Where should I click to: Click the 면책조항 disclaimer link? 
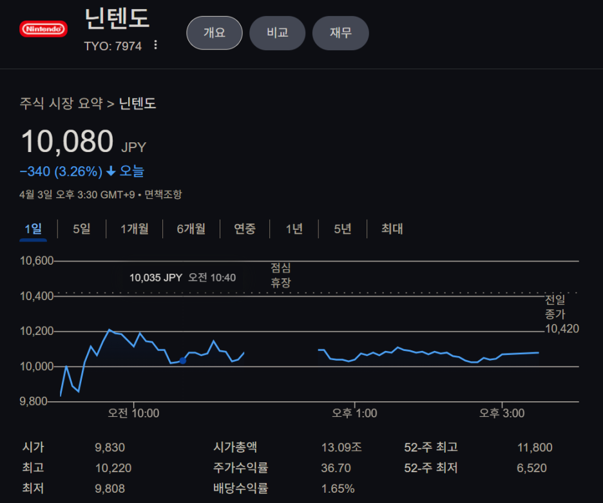tap(163, 195)
